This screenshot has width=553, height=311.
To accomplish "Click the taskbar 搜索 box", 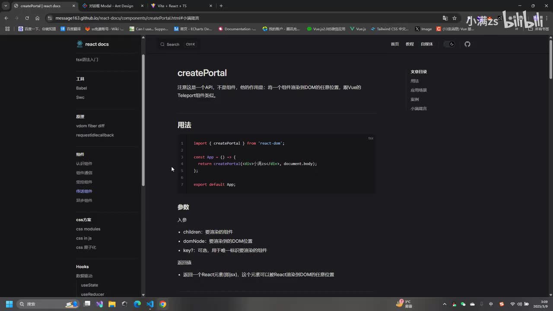I will click(x=48, y=304).
